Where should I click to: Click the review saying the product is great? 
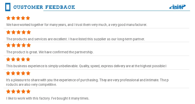50,52
